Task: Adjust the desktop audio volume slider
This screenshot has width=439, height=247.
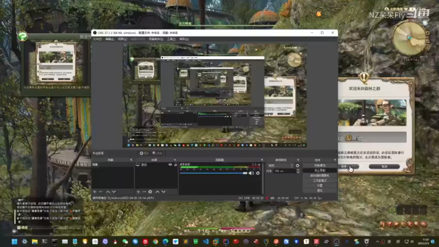Action: point(213,173)
